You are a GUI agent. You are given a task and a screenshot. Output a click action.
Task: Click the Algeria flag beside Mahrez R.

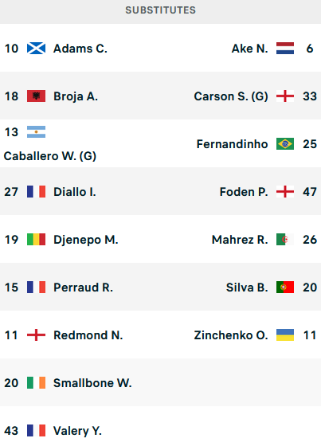click(x=285, y=240)
